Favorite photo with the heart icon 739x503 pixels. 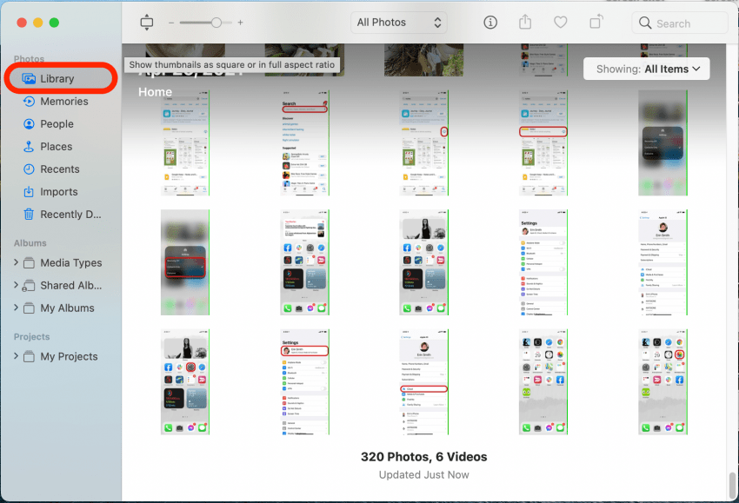tap(561, 22)
